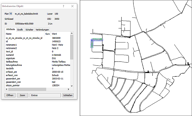Screen dimensions: 192x116
Task: Switch to the Grafik tab
Action: [x=20, y=30]
